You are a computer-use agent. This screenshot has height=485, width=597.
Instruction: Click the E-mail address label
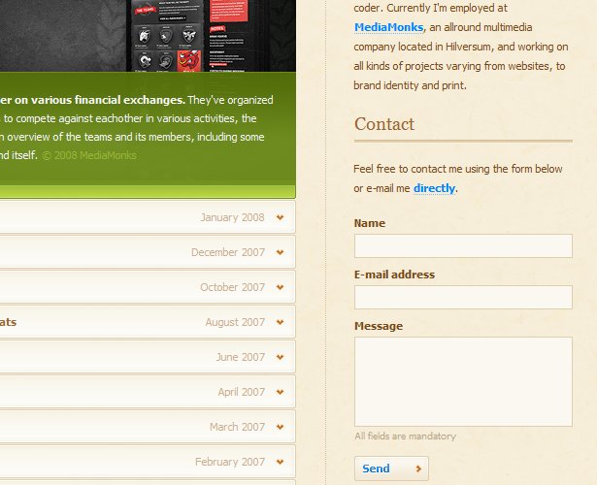click(x=394, y=275)
